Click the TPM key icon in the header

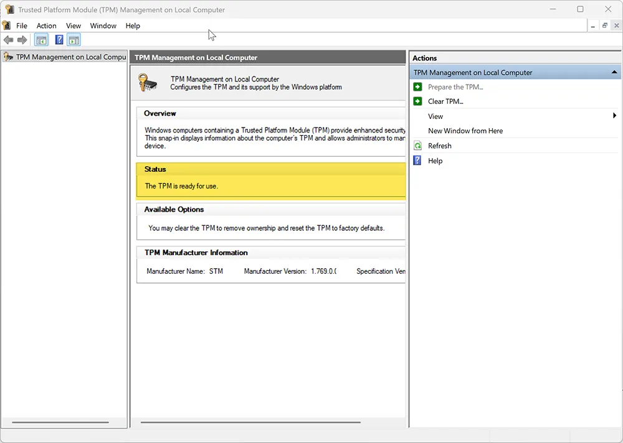148,82
